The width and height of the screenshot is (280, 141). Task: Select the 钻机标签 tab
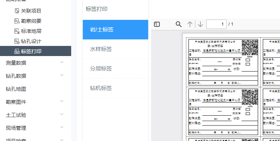pos(115,88)
